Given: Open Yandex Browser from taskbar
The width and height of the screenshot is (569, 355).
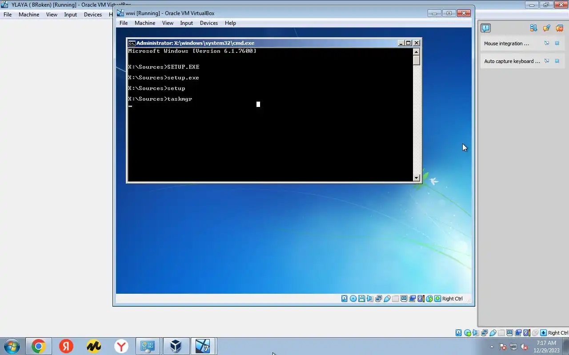Looking at the screenshot, I should (121, 346).
